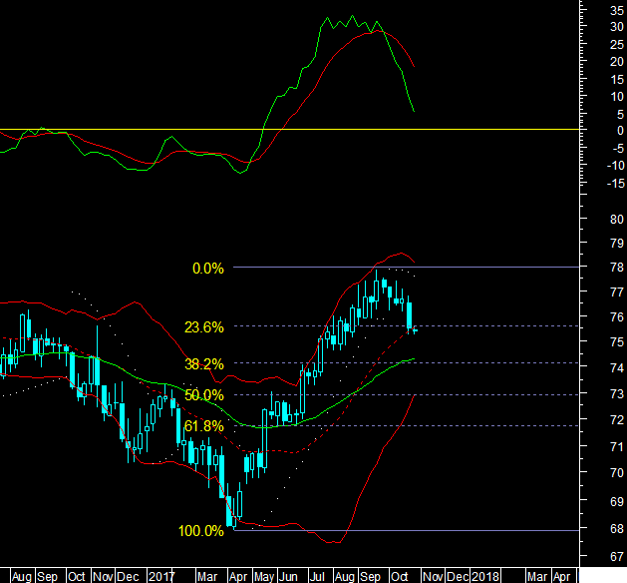This screenshot has width=627, height=583.
Task: Select the 2018 year label on time axis
Action: [x=485, y=577]
